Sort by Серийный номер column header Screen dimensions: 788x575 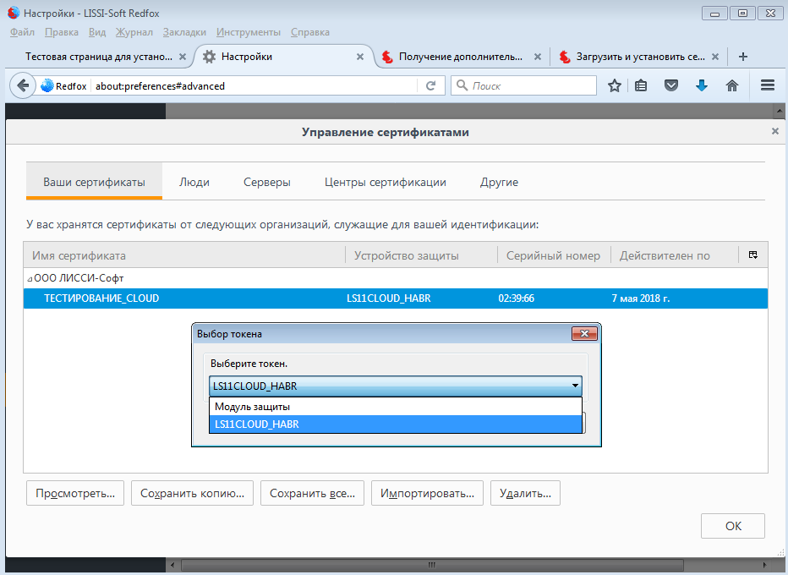pos(554,255)
